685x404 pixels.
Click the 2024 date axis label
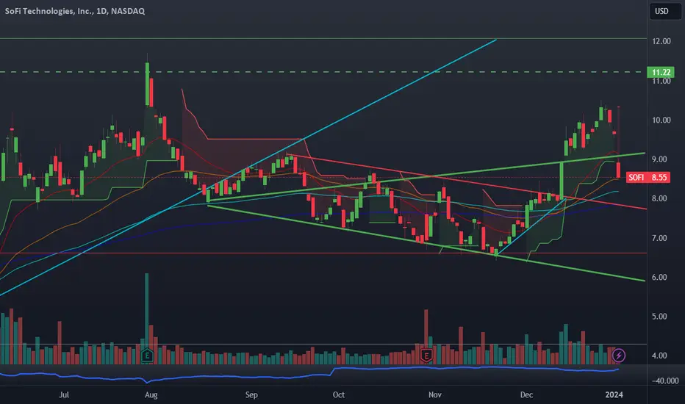pyautogui.click(x=614, y=395)
